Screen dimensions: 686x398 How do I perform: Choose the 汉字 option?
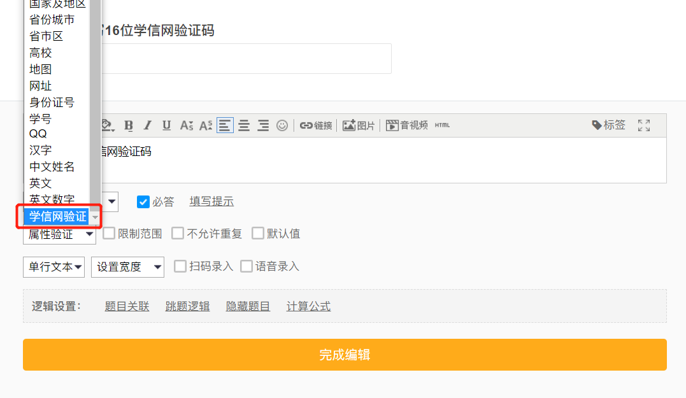(41, 150)
